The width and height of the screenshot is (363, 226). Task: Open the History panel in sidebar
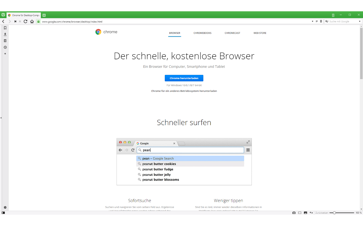(5, 47)
